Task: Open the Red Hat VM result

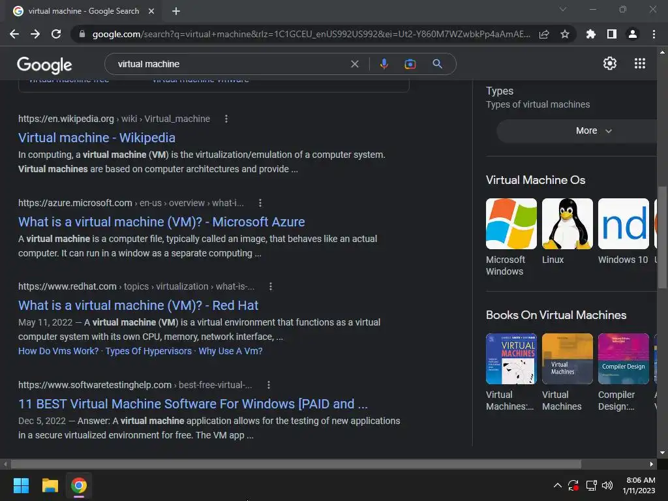Action: [138, 305]
